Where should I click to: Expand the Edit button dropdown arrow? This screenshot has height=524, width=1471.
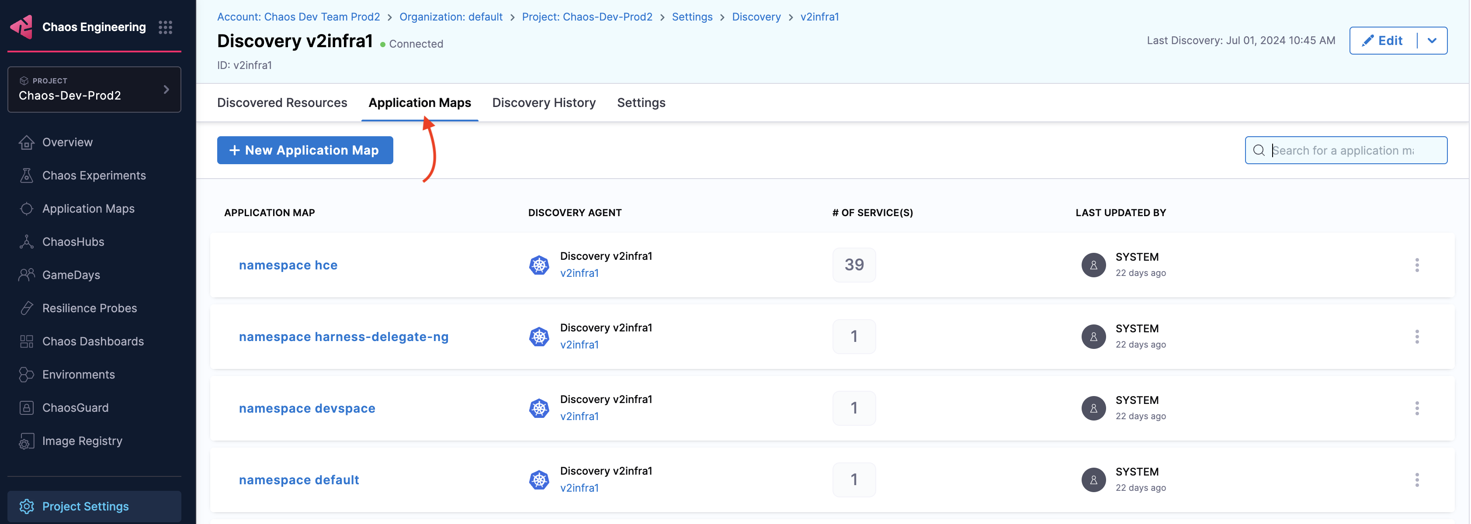[x=1432, y=41]
